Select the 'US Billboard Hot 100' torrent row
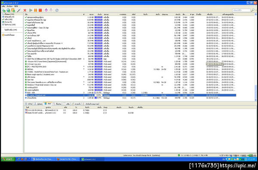The height and width of the screenshot is (170, 258). [x=130, y=59]
